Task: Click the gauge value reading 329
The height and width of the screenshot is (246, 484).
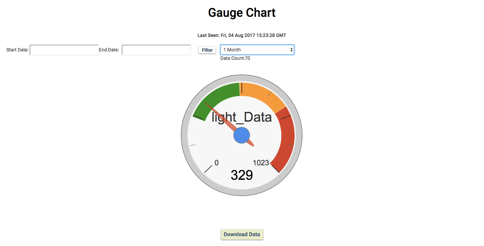Action: 241,175
